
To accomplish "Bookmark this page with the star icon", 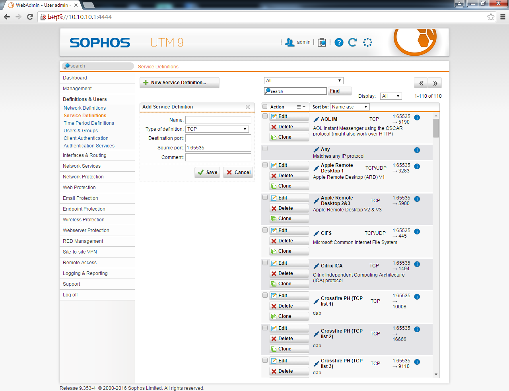I will tap(491, 17).
